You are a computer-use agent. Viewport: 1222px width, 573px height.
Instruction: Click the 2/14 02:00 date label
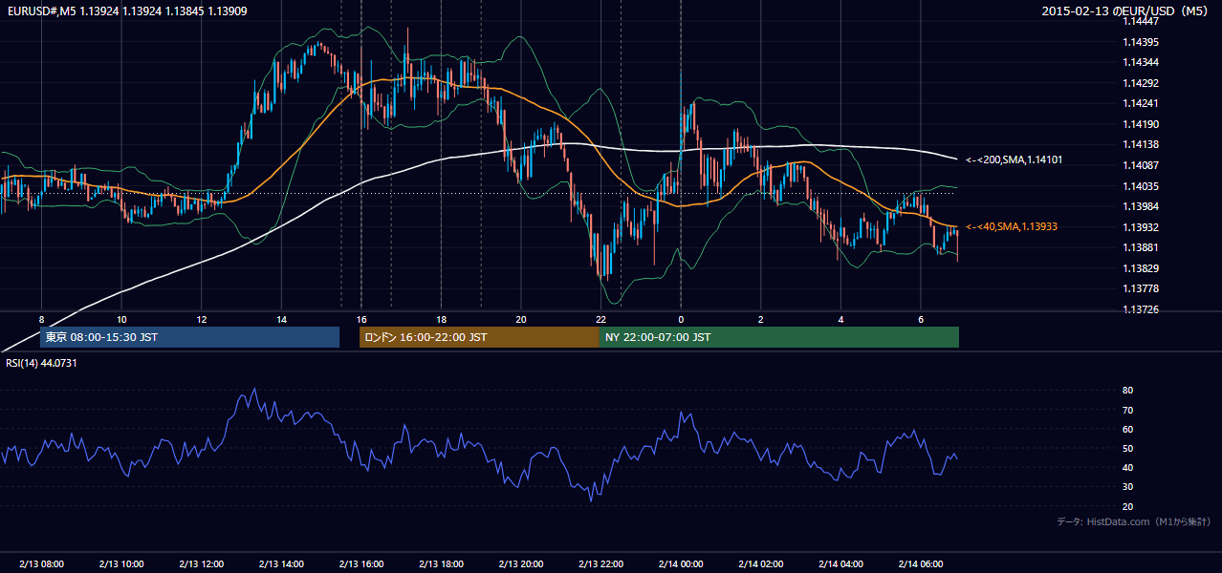tap(760, 564)
